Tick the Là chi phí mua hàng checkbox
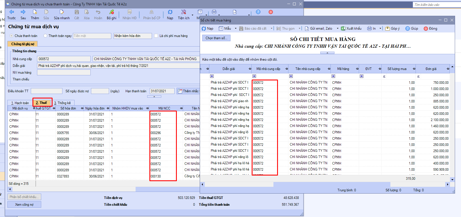The height and width of the screenshot is (217, 461). click(x=156, y=36)
